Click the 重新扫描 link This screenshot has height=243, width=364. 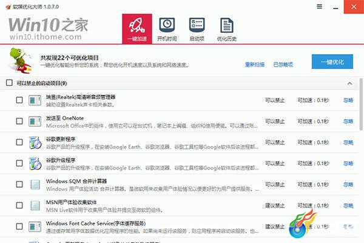pos(255,64)
